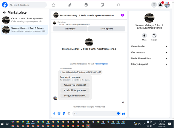
Task: Click the message 'Is this still available?'
Action: click(x=80, y=72)
